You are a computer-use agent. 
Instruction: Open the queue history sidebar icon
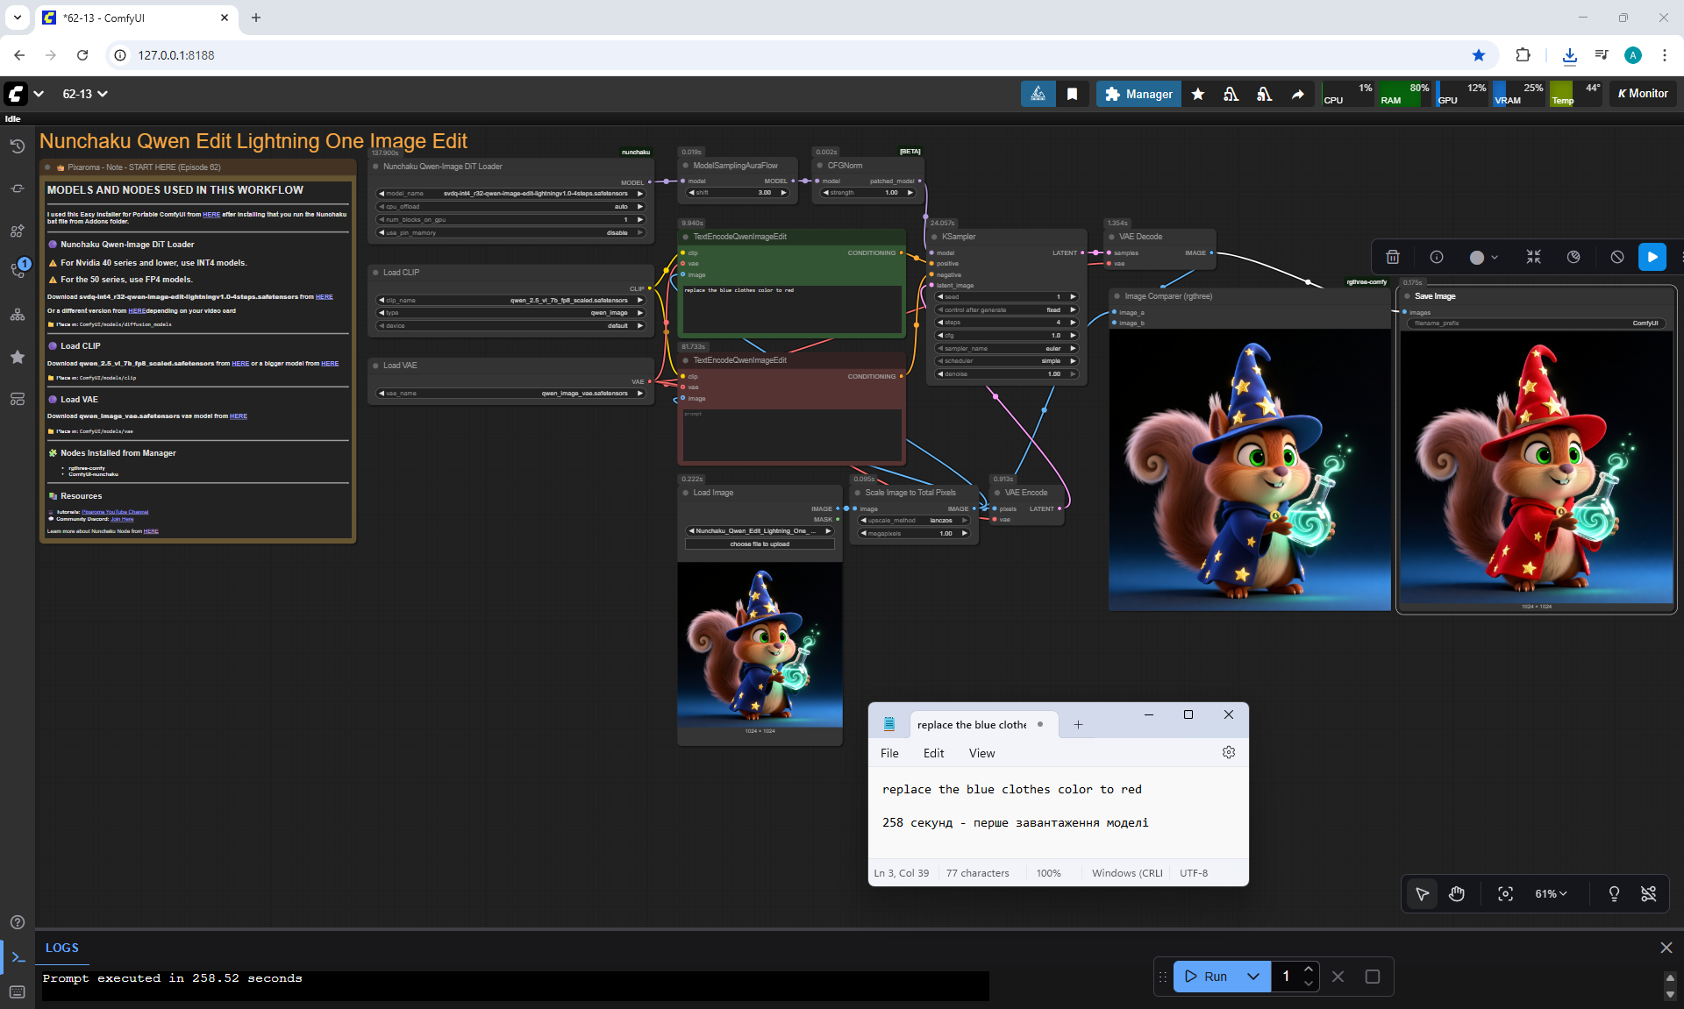pos(17,146)
